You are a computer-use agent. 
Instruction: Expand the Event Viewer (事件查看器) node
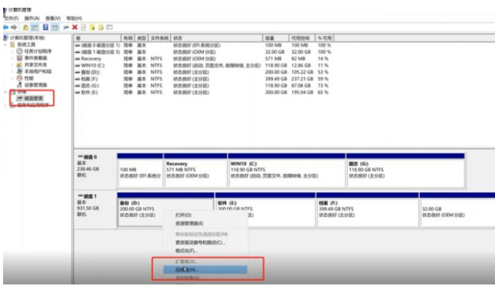pos(12,58)
